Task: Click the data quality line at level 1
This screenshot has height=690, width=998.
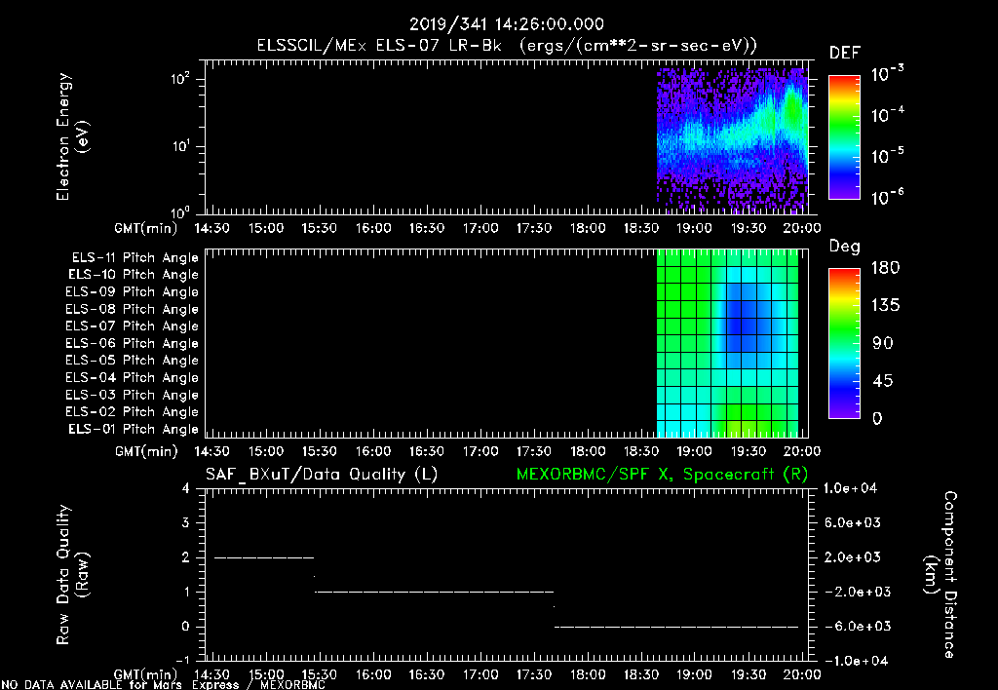Action: [x=435, y=592]
